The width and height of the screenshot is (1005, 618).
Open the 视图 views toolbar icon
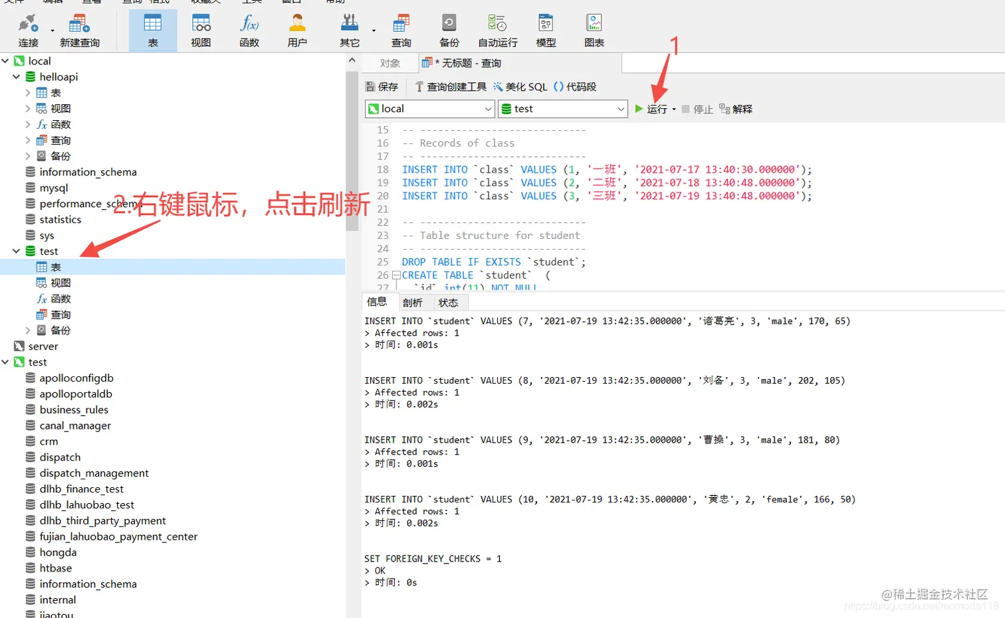(201, 31)
